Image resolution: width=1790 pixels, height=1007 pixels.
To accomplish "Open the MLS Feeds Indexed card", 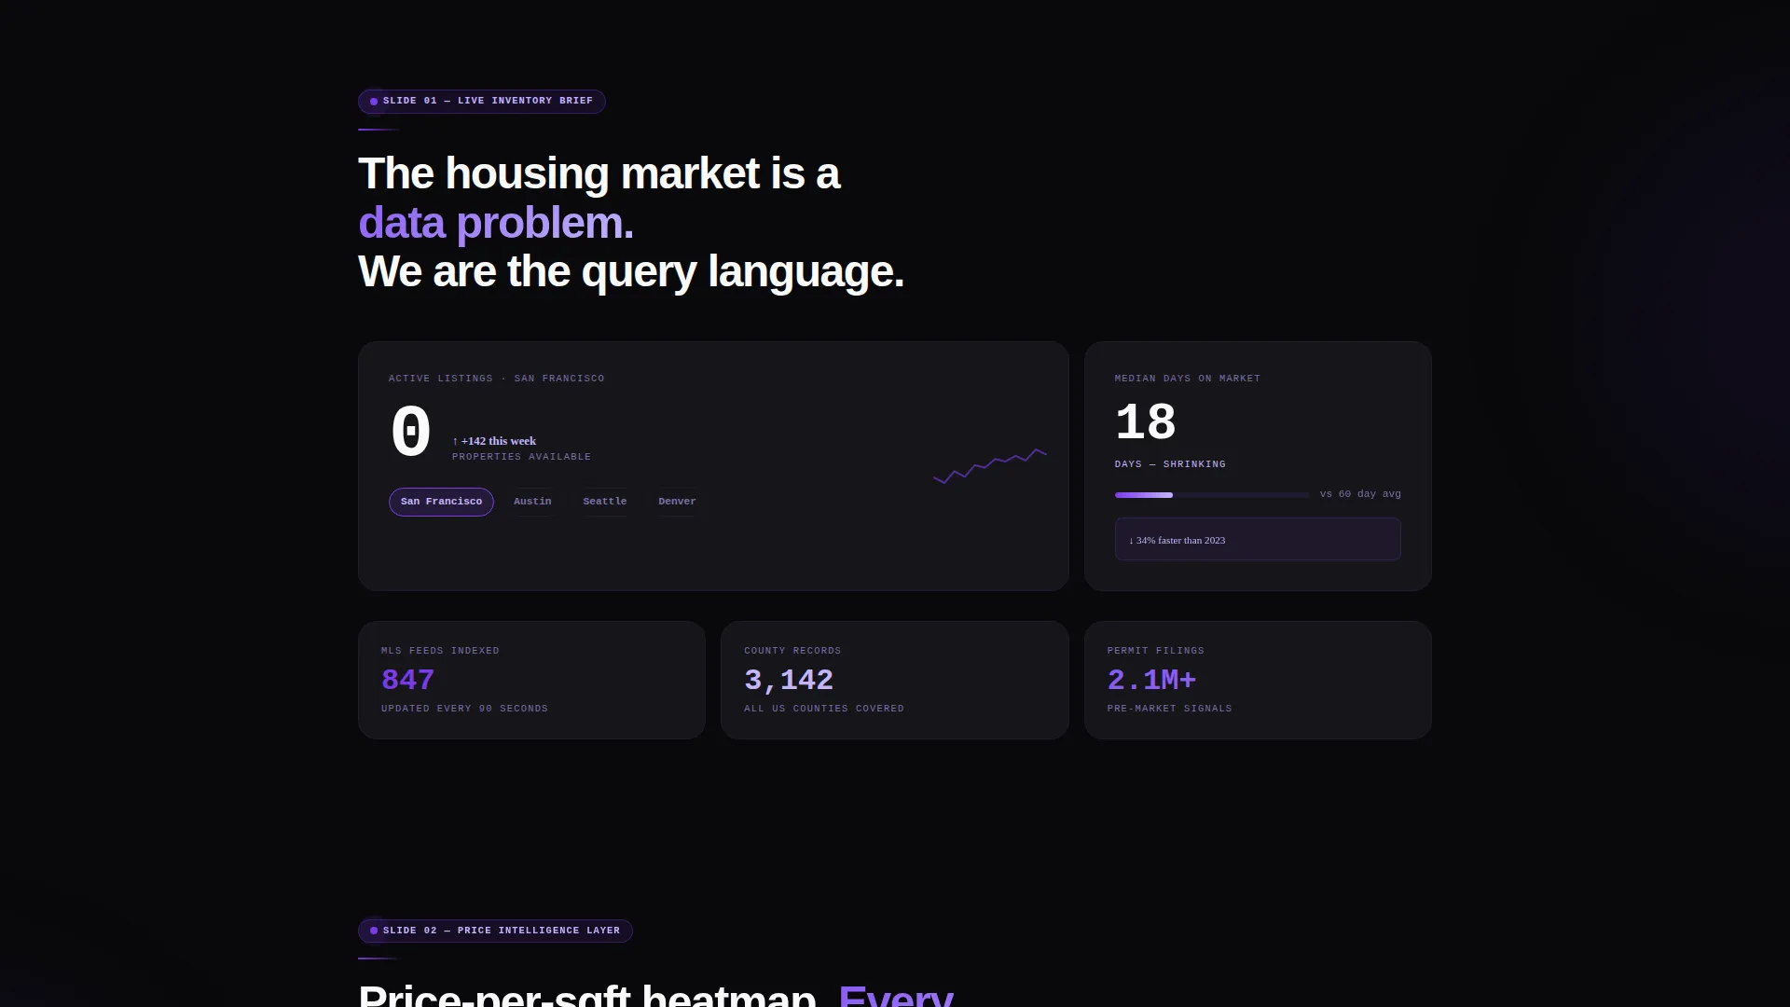I will [531, 681].
